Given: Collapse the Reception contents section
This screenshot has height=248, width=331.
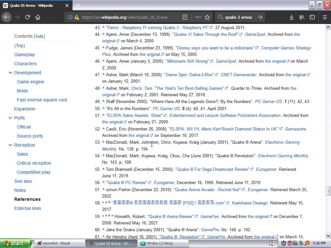Looking at the screenshot, I should coord(10,145).
